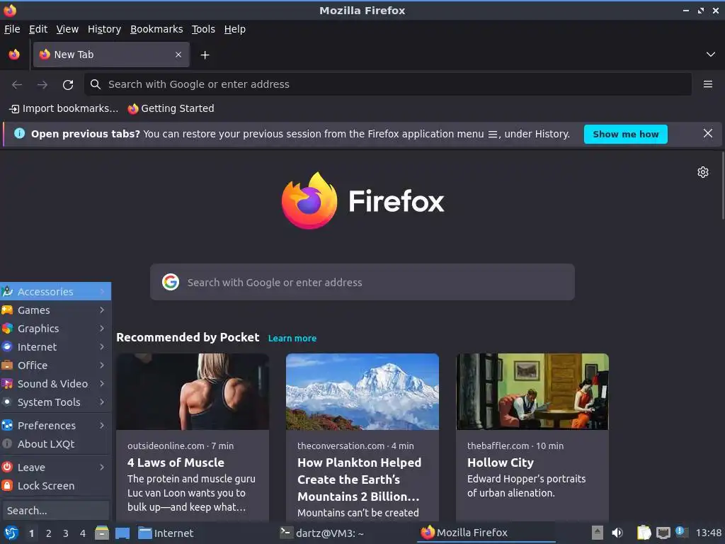
Task: Expand the Graphics submenu
Action: 55,329
